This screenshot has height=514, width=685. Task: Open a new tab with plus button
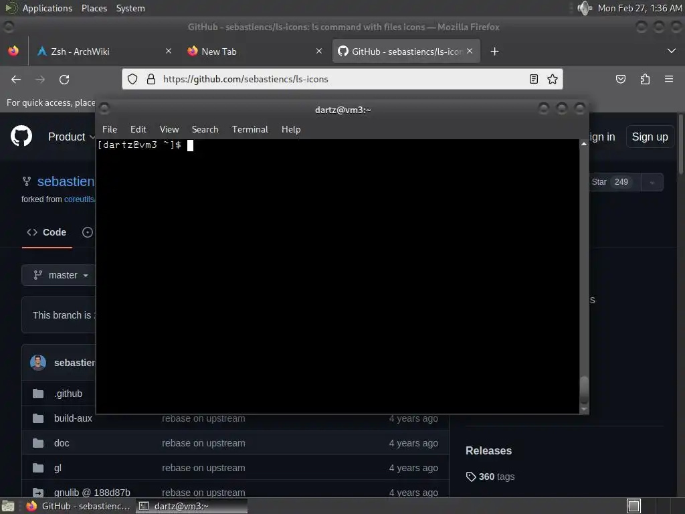point(494,52)
